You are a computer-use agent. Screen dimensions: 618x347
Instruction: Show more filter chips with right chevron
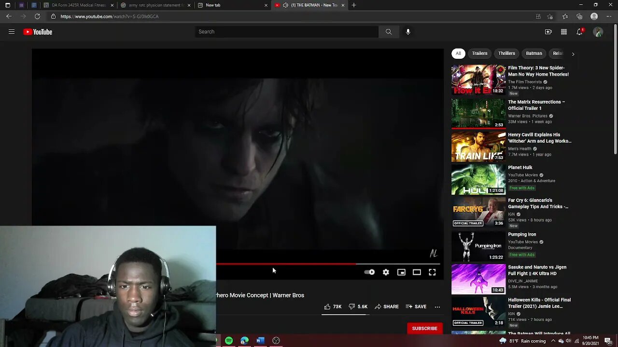(573, 54)
